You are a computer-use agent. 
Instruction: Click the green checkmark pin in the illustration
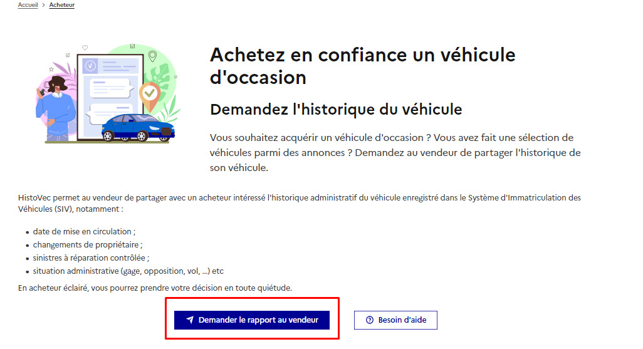point(150,96)
